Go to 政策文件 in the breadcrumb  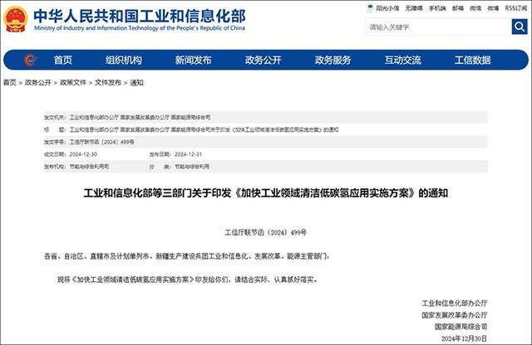(x=73, y=82)
